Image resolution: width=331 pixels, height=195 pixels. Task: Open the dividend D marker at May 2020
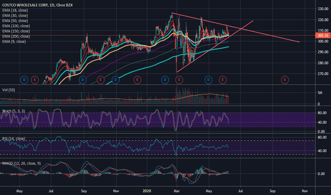[208, 80]
